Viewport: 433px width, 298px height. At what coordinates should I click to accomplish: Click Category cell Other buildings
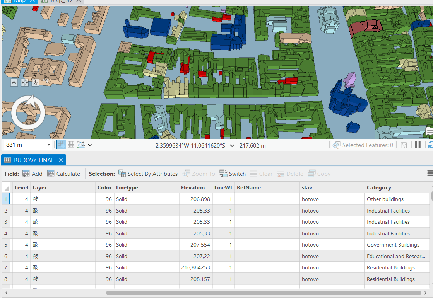397,199
